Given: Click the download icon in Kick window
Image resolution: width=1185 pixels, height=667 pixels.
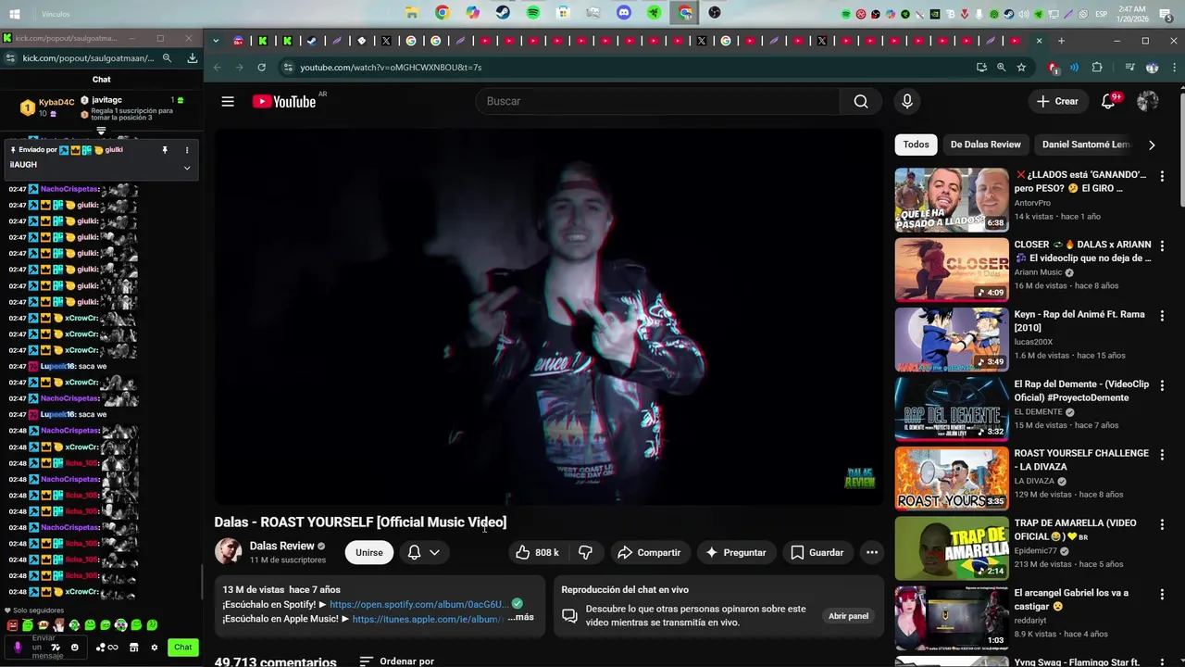Looking at the screenshot, I should coord(192,57).
